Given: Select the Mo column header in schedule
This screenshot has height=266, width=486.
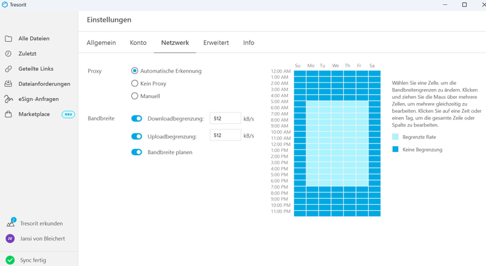Looking at the screenshot, I should (311, 65).
